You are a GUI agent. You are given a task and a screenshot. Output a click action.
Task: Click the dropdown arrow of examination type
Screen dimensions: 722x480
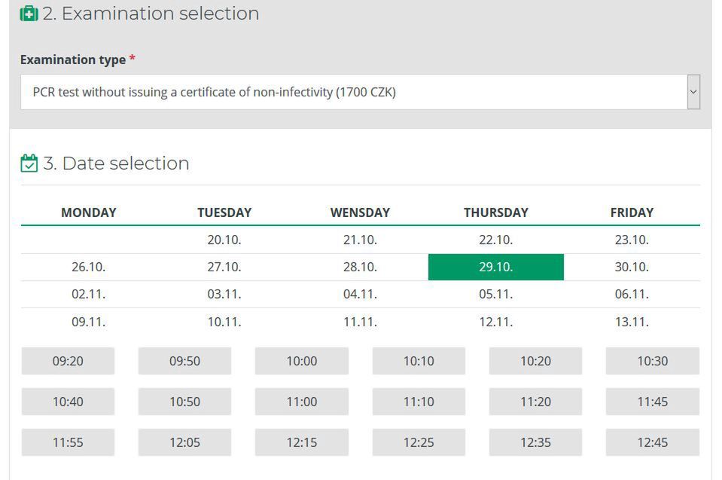(693, 92)
